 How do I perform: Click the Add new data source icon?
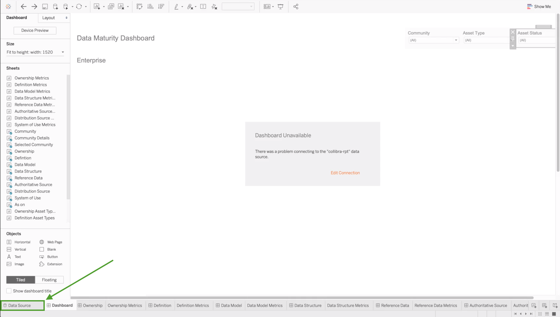tap(55, 6)
